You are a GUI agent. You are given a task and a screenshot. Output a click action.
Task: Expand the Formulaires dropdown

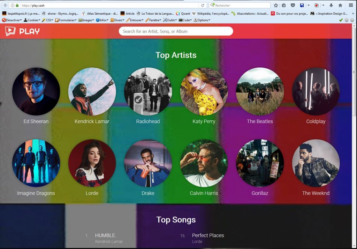tap(66, 20)
